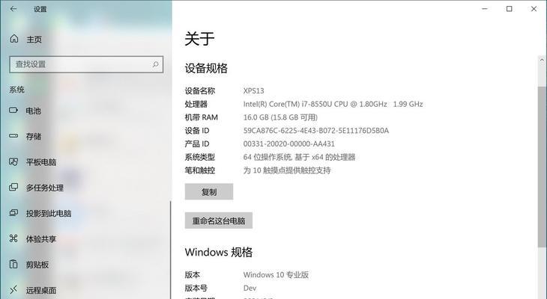Click the scrollbar up arrow
547x299 pixels.
coord(542,60)
